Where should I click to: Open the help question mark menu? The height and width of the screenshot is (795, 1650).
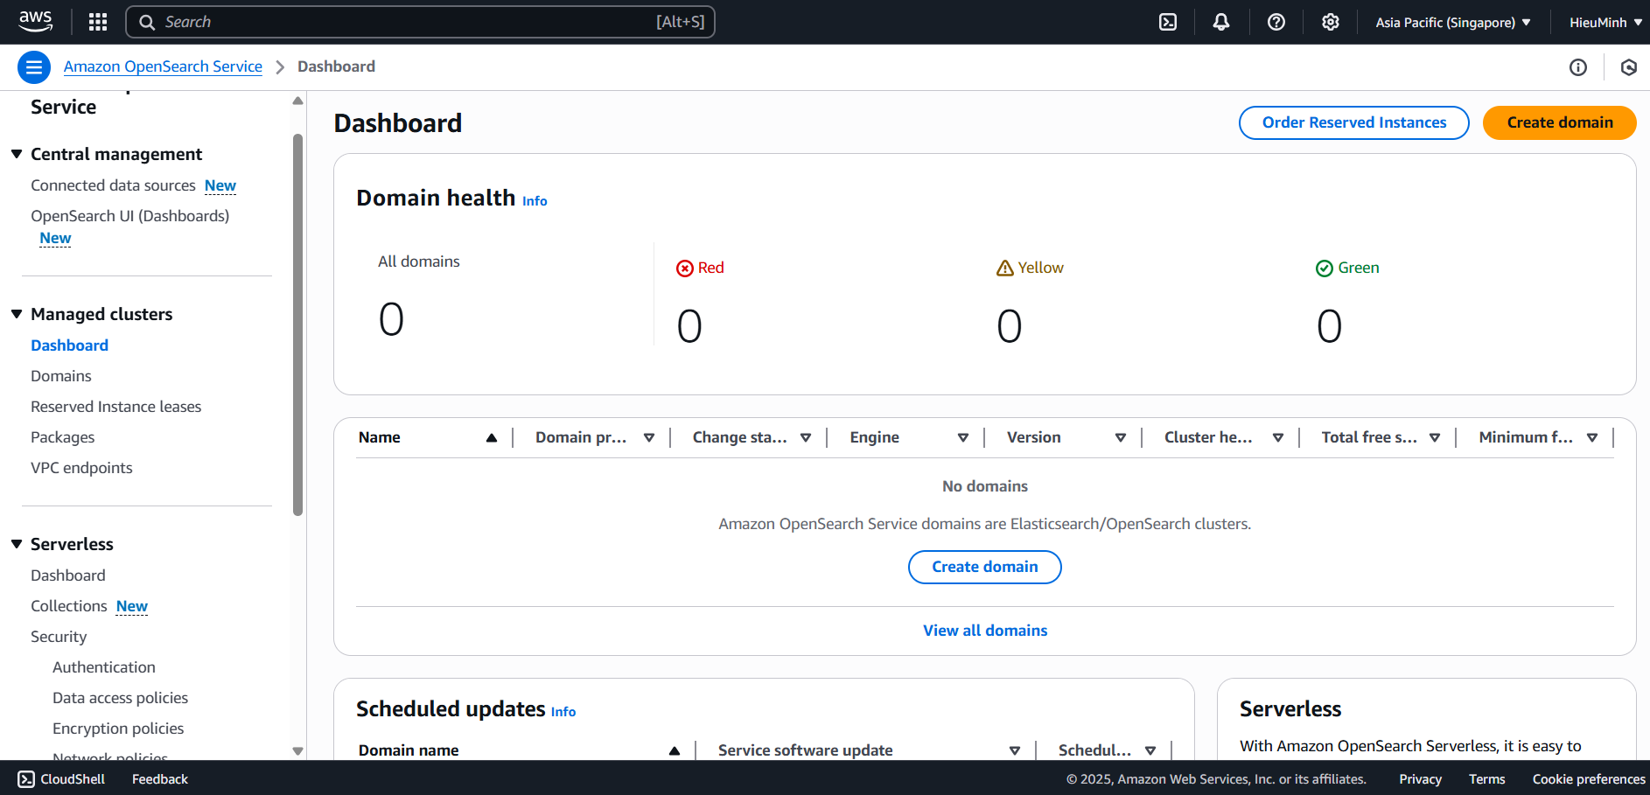[1276, 22]
